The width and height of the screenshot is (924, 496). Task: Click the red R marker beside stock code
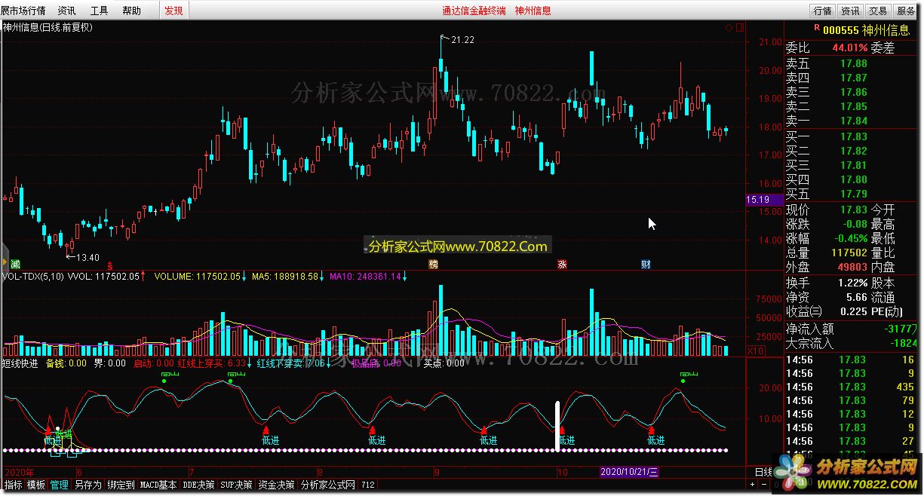point(816,28)
